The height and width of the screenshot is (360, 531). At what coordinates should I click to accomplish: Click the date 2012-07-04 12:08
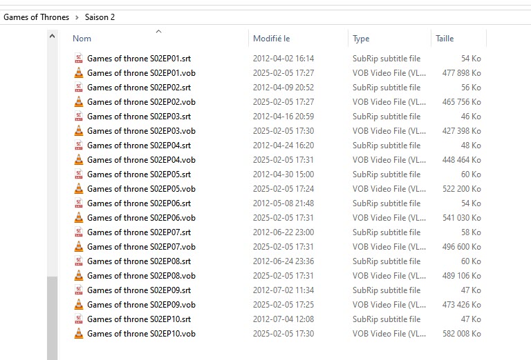point(283,320)
